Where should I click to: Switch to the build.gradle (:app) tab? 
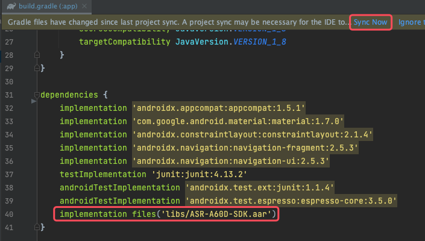click(47, 6)
